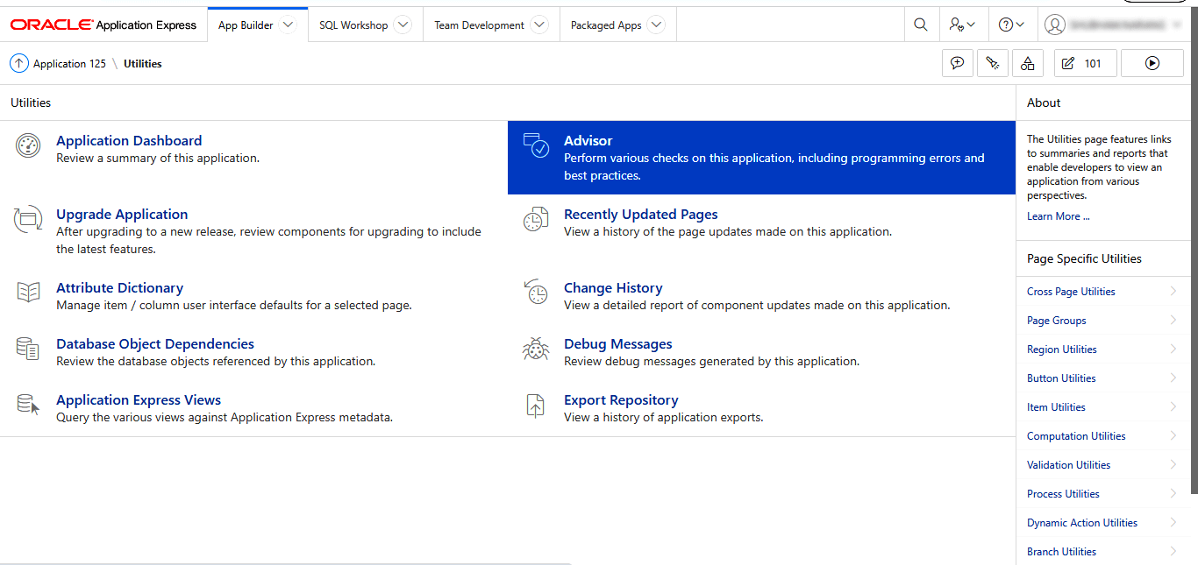
Task: Click the flashlight find icon
Action: [993, 63]
